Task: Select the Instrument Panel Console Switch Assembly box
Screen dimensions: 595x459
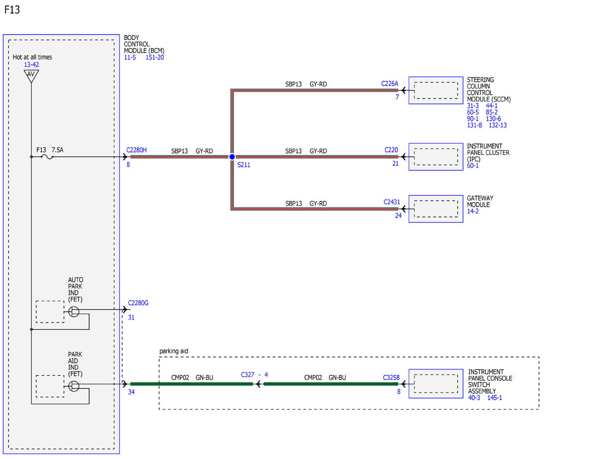Action: click(436, 384)
